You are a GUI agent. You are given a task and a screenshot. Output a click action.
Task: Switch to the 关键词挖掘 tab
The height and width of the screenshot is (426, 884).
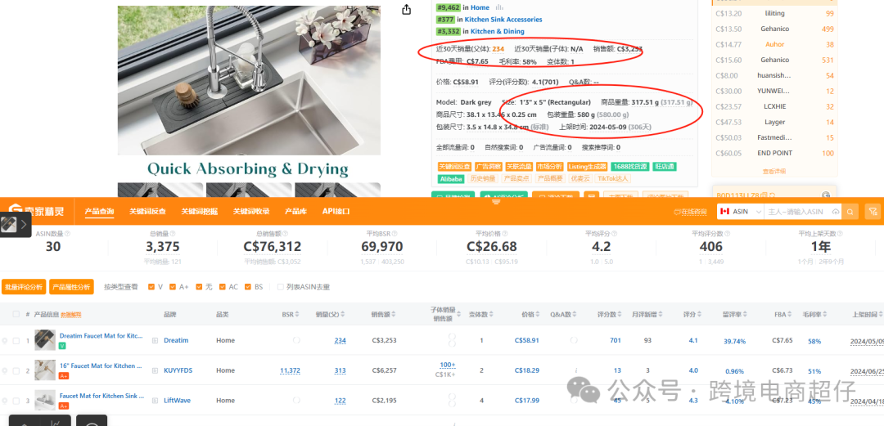coord(200,212)
